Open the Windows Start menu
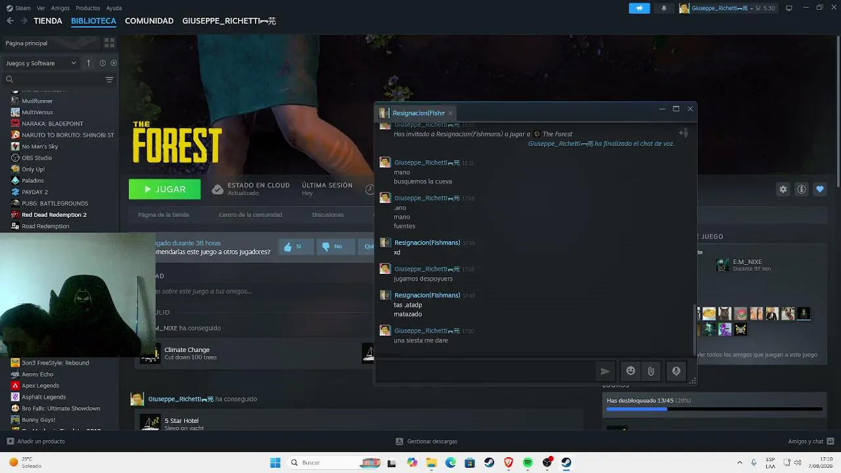The width and height of the screenshot is (841, 473). [275, 462]
